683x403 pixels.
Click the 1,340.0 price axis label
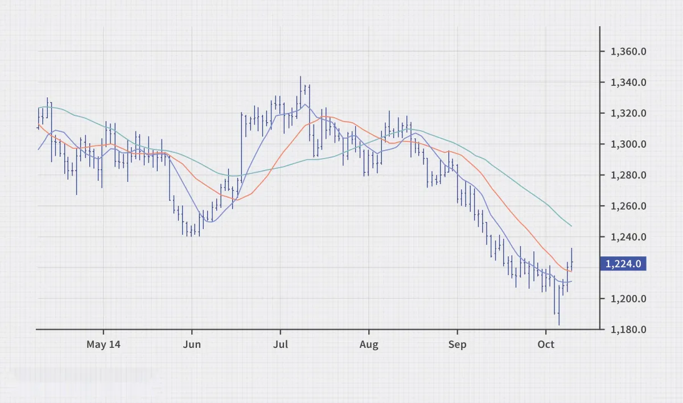click(628, 82)
